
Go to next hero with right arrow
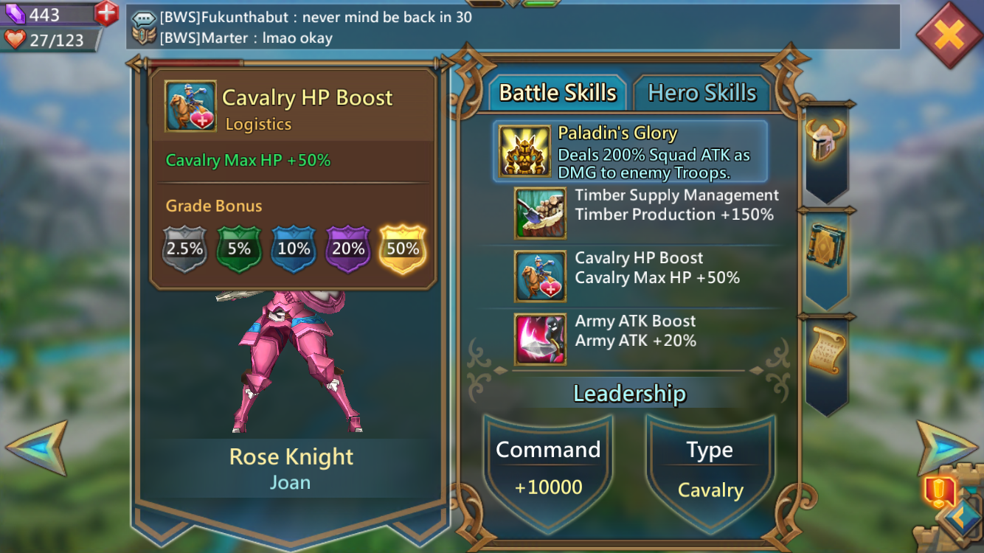pyautogui.click(x=947, y=448)
